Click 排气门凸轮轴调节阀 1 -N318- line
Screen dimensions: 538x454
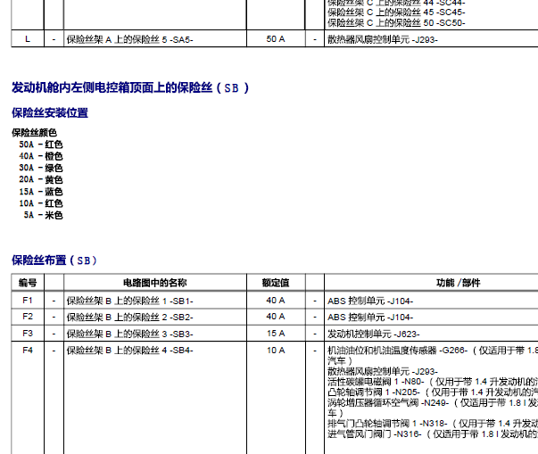433,424
